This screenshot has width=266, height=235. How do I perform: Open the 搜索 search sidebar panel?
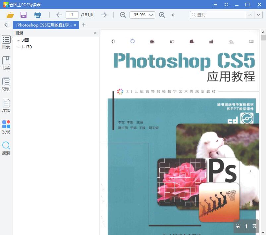(x=6, y=148)
